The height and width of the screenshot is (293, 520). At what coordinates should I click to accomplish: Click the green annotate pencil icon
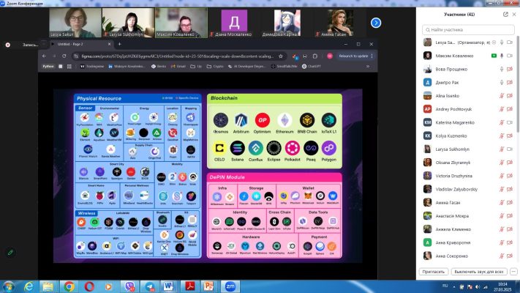10,253
